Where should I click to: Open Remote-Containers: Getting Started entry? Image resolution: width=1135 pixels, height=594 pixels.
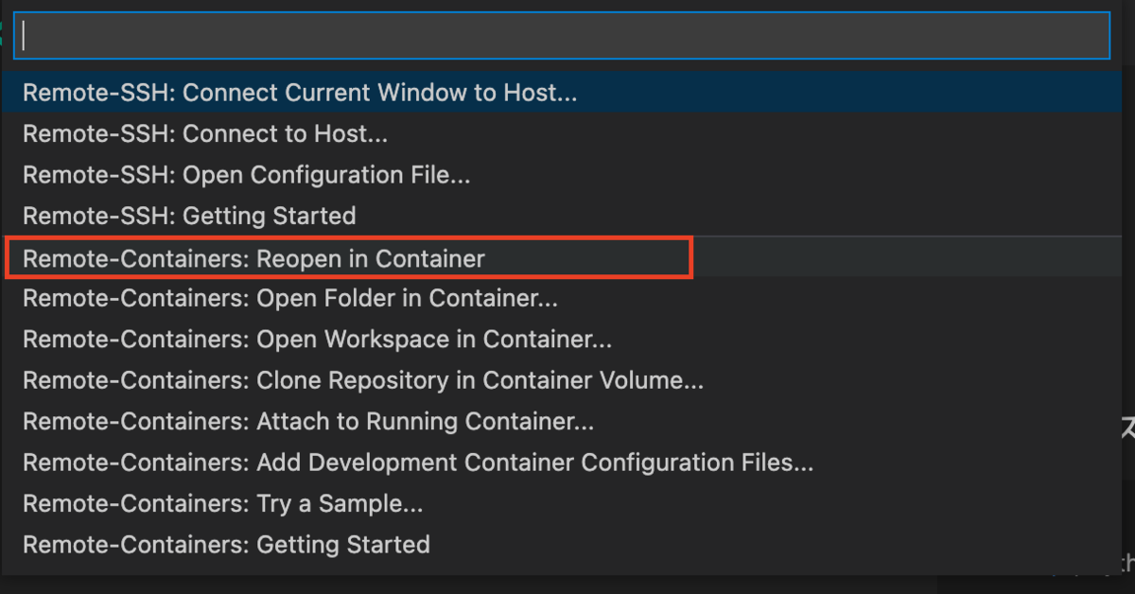226,545
